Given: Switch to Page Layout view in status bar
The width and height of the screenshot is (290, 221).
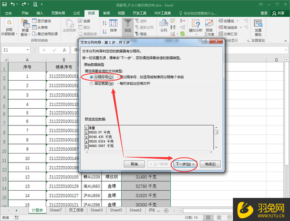Looking at the screenshot, I should 219,217.
